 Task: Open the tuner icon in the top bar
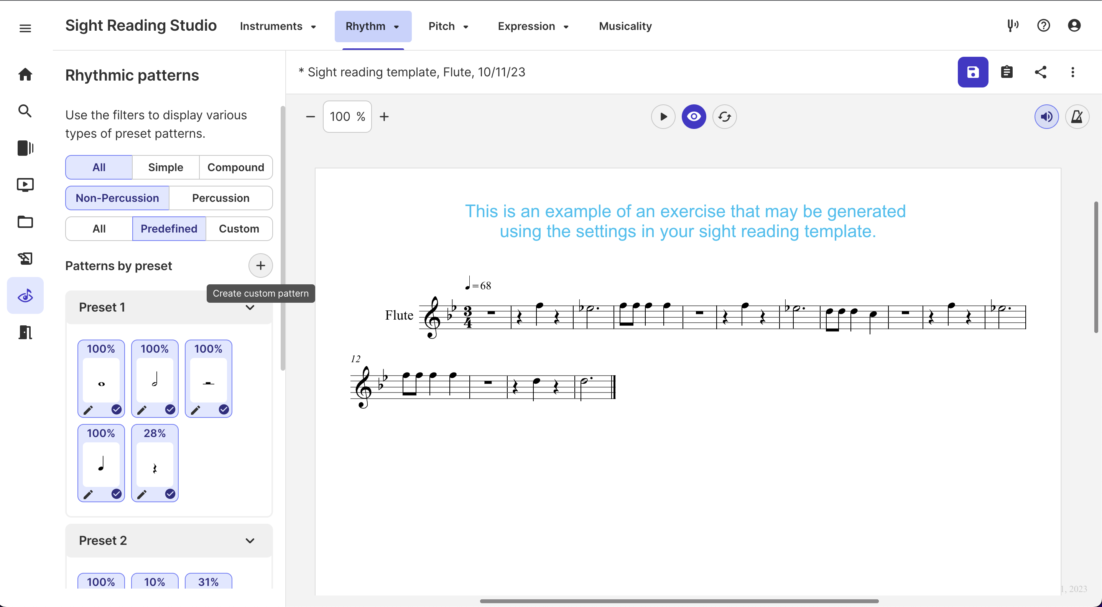coord(1013,26)
